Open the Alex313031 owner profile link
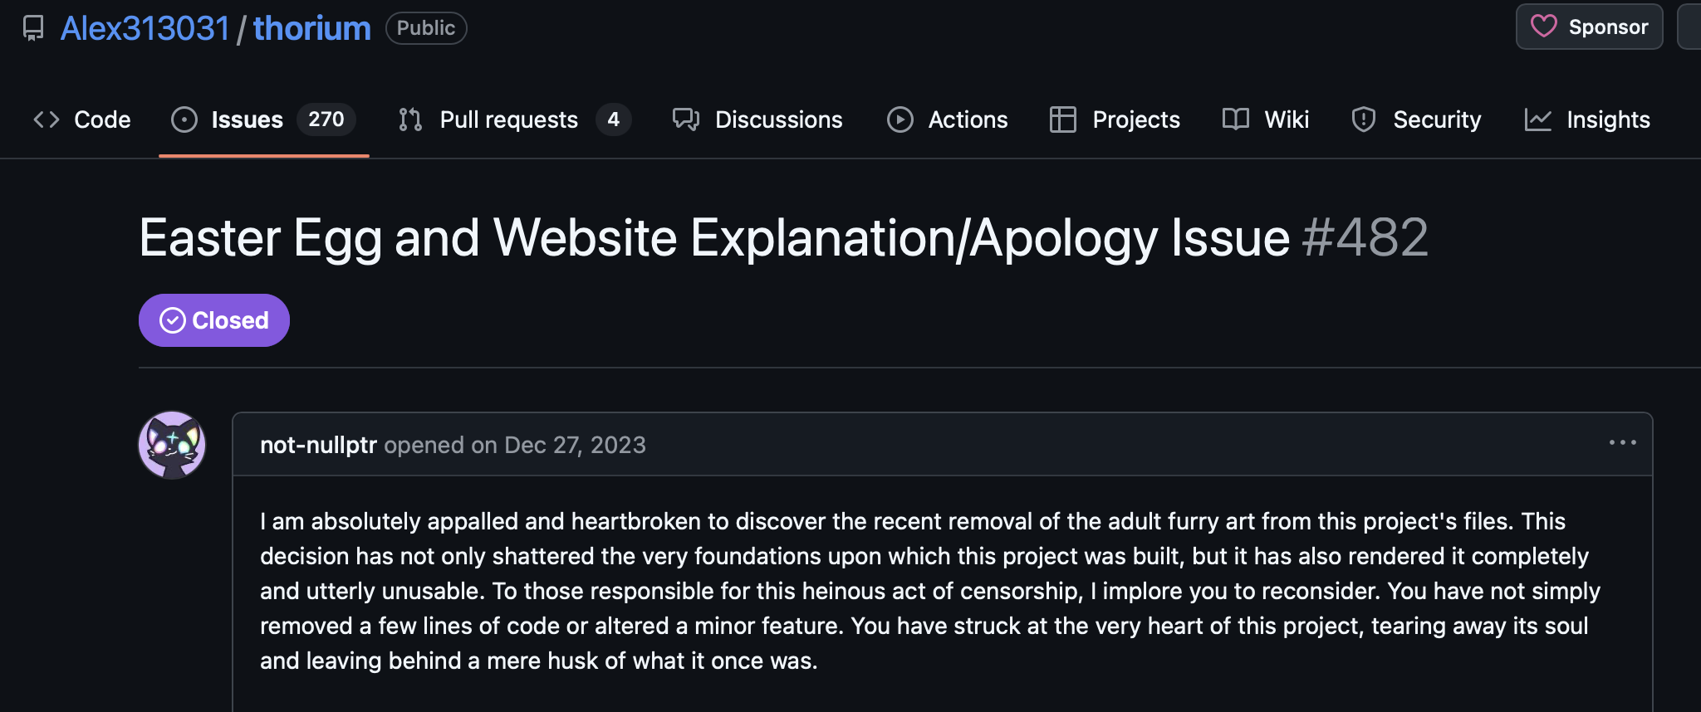Image resolution: width=1701 pixels, height=712 pixels. click(x=145, y=28)
